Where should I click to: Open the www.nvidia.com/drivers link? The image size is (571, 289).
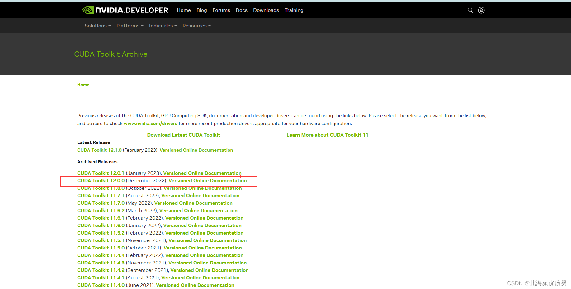150,124
